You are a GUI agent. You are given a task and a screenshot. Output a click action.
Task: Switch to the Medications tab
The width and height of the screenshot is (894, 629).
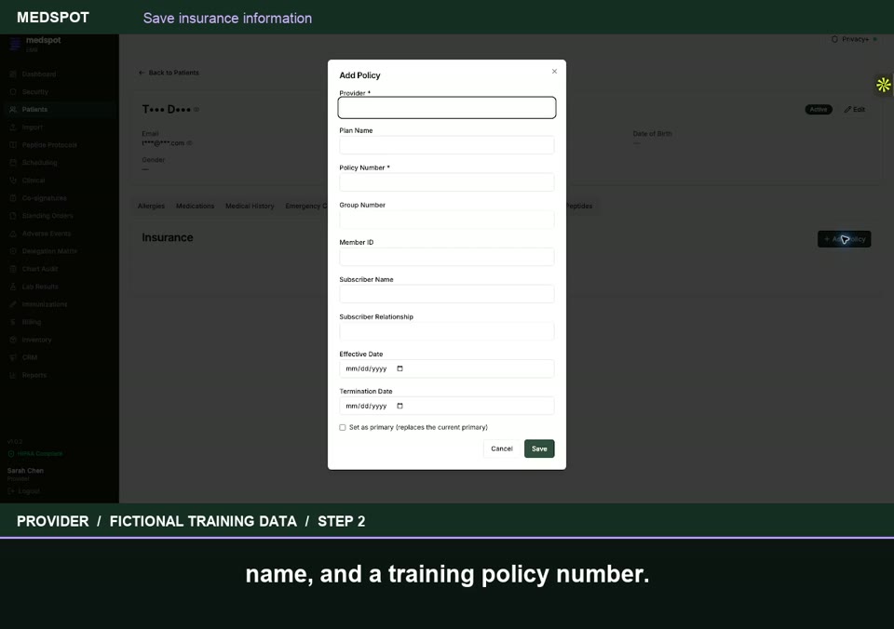point(195,206)
